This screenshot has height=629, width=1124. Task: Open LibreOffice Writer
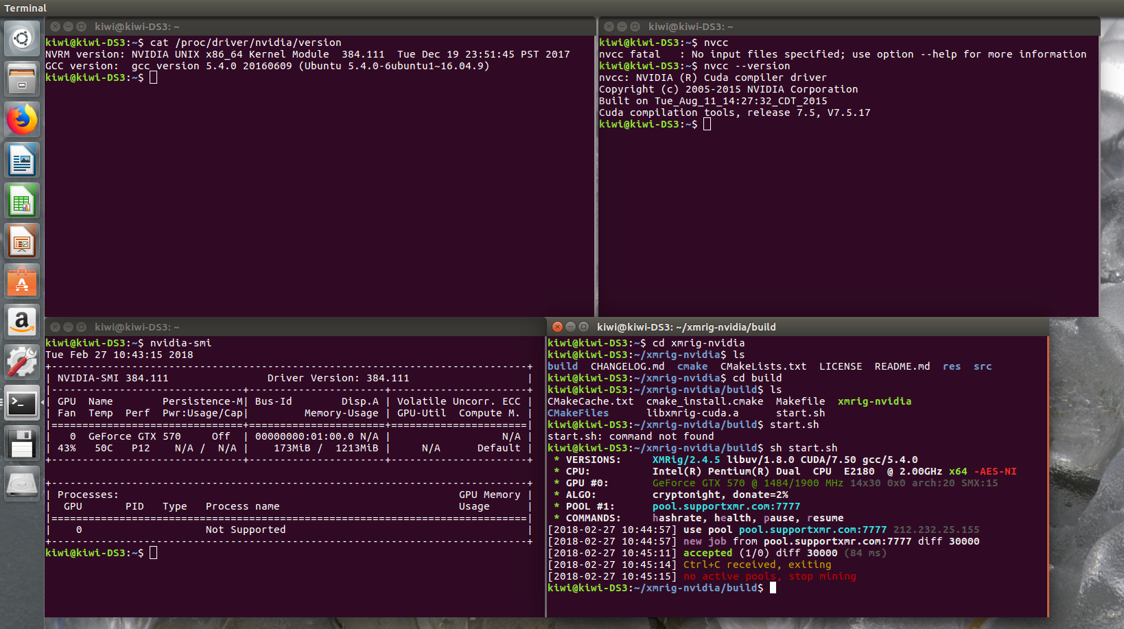[x=22, y=161]
